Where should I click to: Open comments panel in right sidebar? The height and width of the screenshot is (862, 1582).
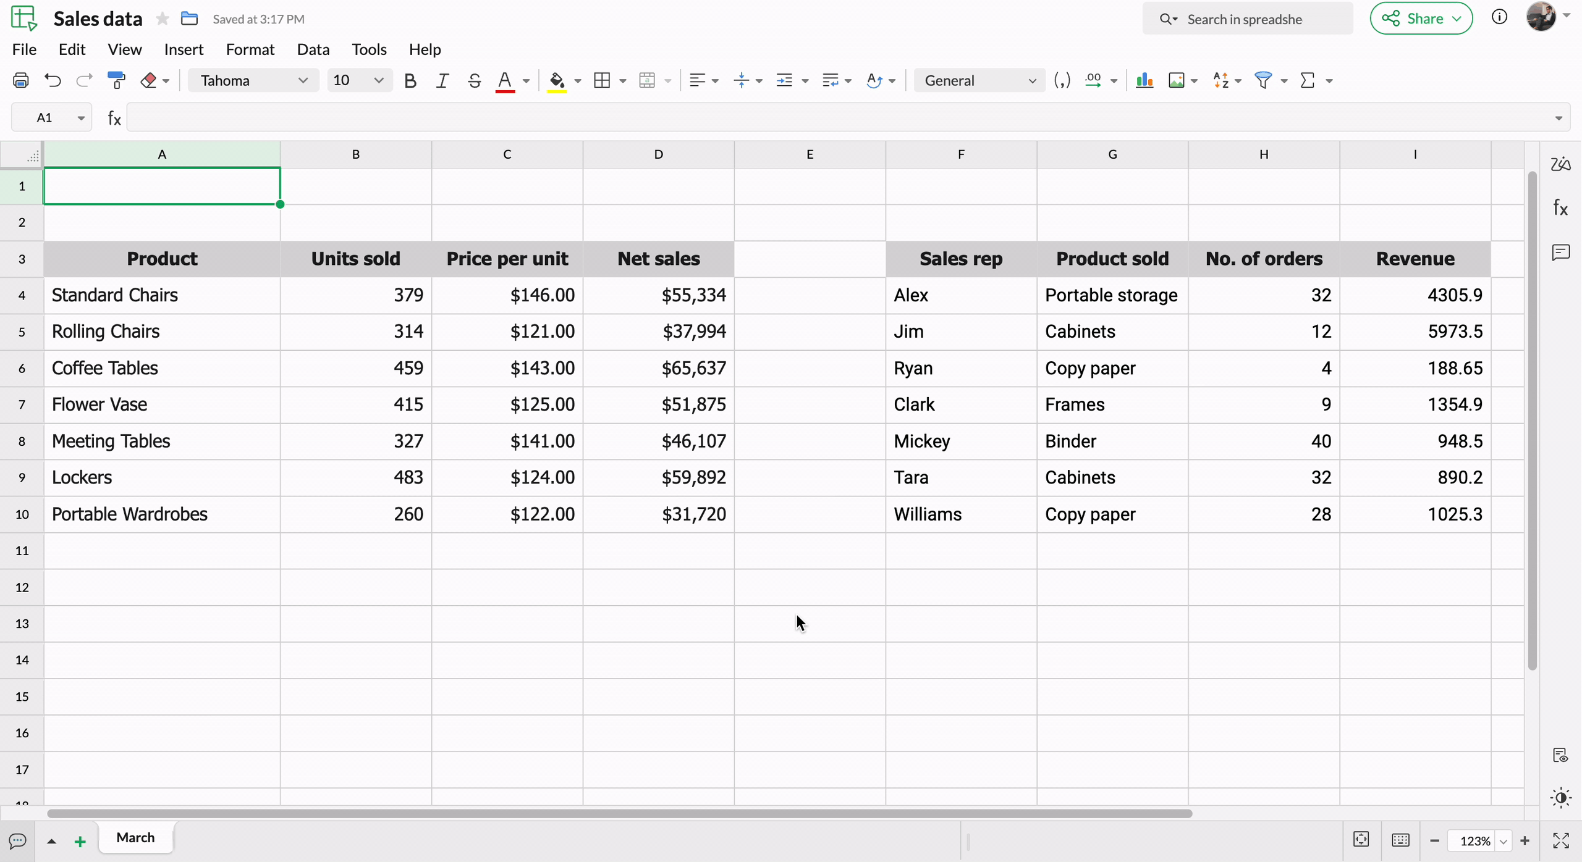(x=1560, y=252)
